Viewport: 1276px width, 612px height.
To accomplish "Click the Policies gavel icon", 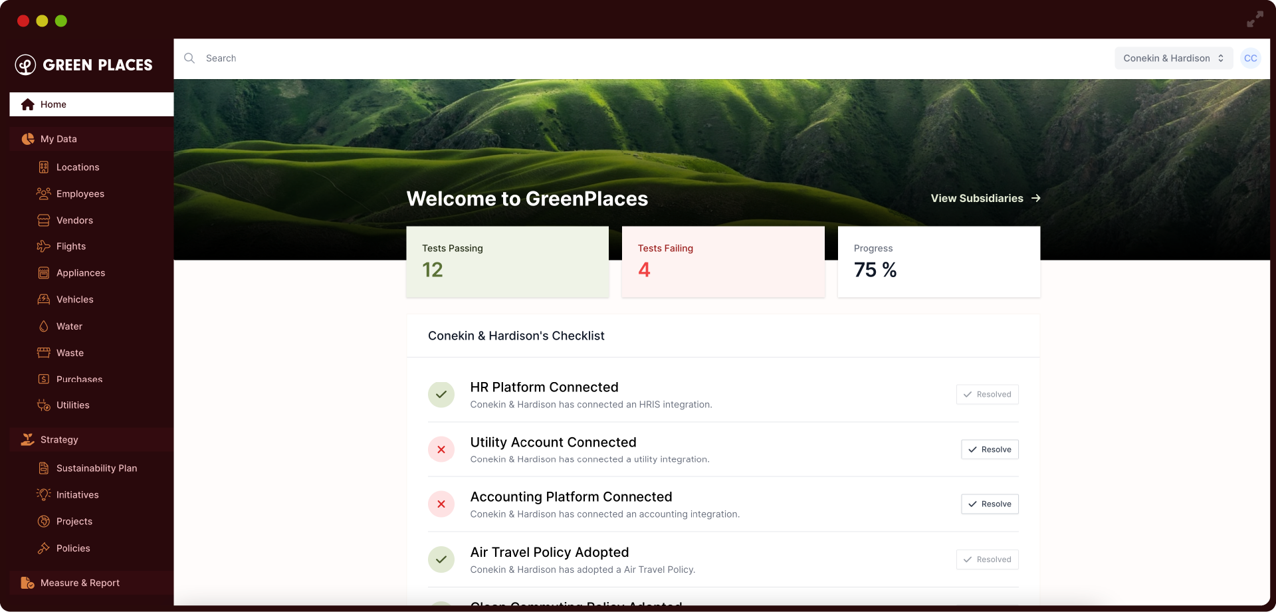I will [x=44, y=548].
